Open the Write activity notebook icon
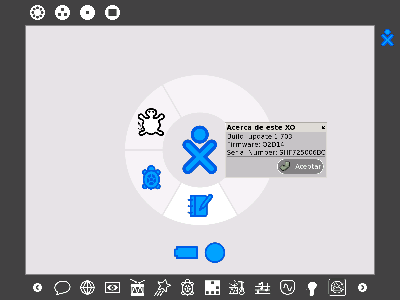Viewport: 400px width, 300px height. pos(200,205)
